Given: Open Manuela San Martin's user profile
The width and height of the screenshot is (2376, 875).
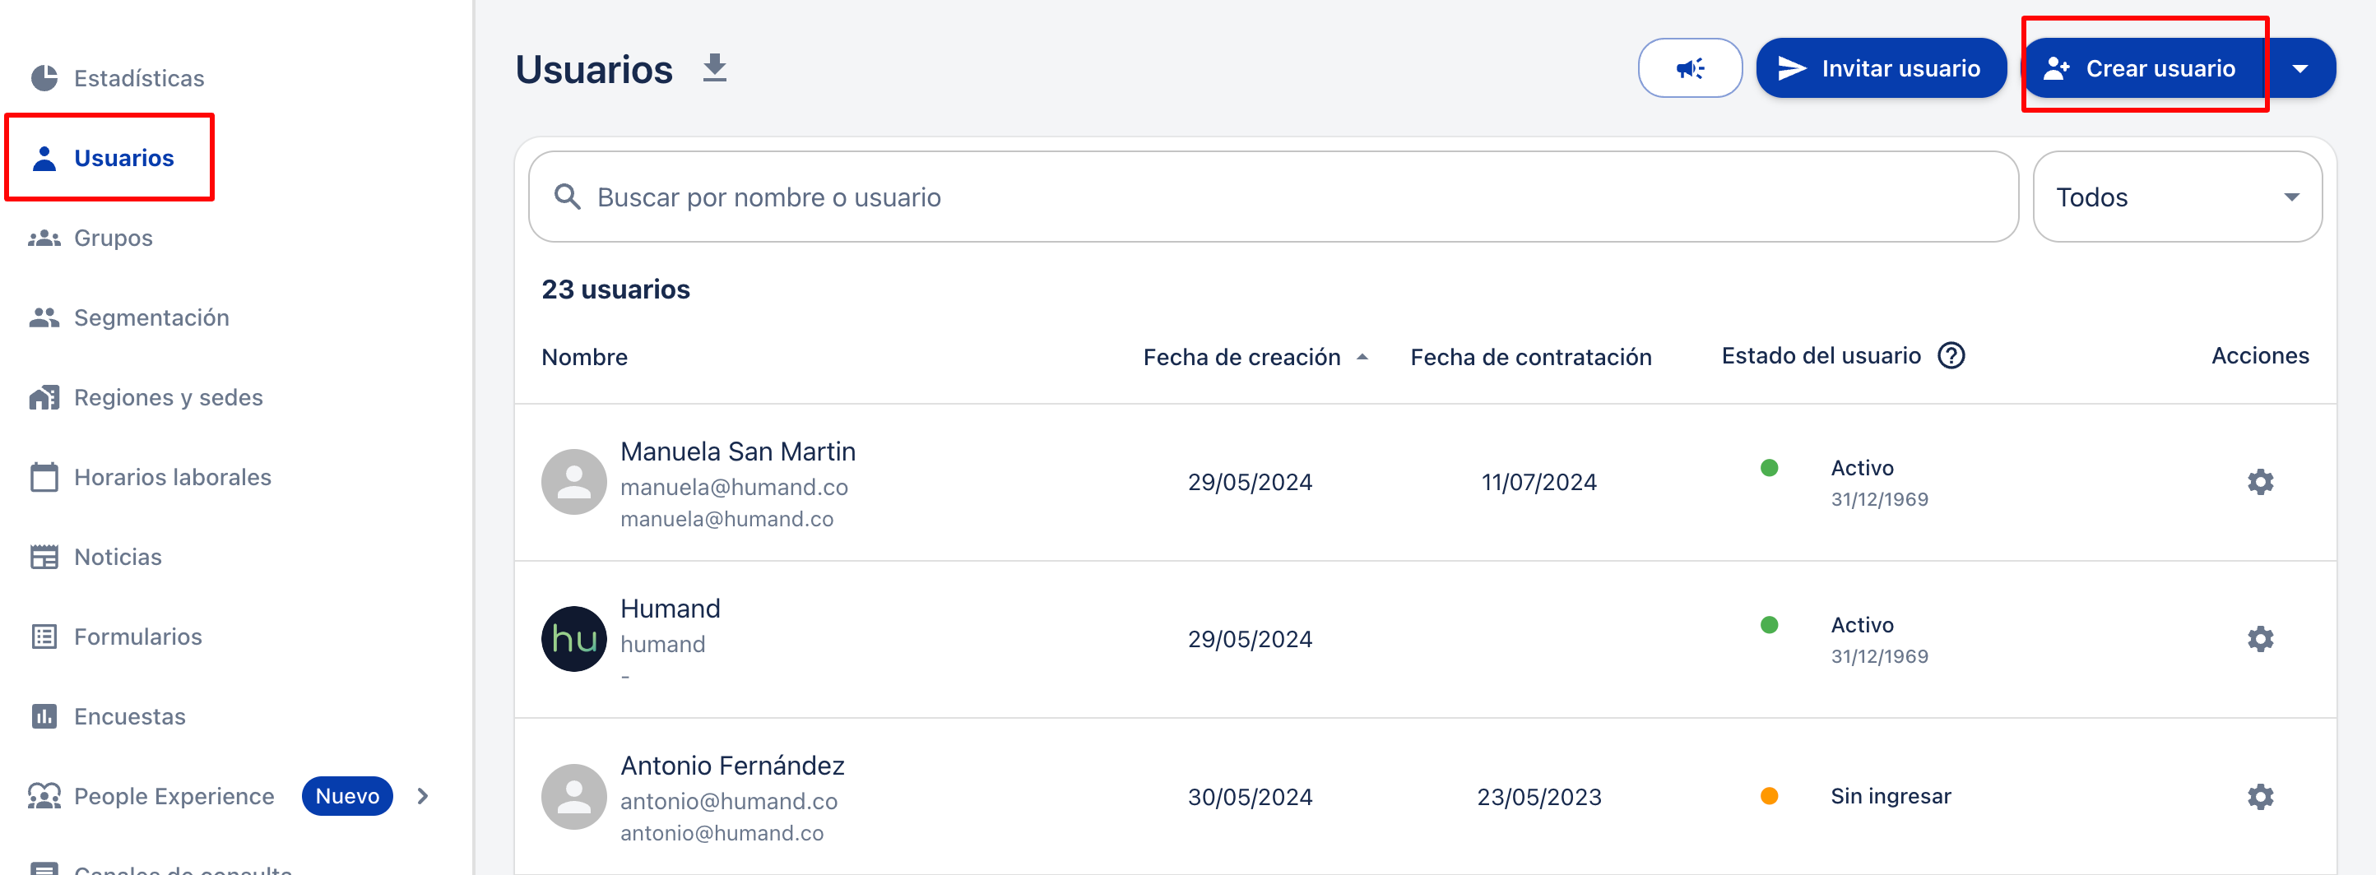Looking at the screenshot, I should click(737, 451).
